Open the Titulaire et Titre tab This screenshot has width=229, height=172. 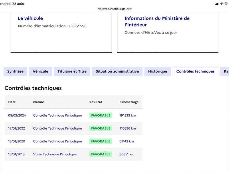(x=72, y=71)
